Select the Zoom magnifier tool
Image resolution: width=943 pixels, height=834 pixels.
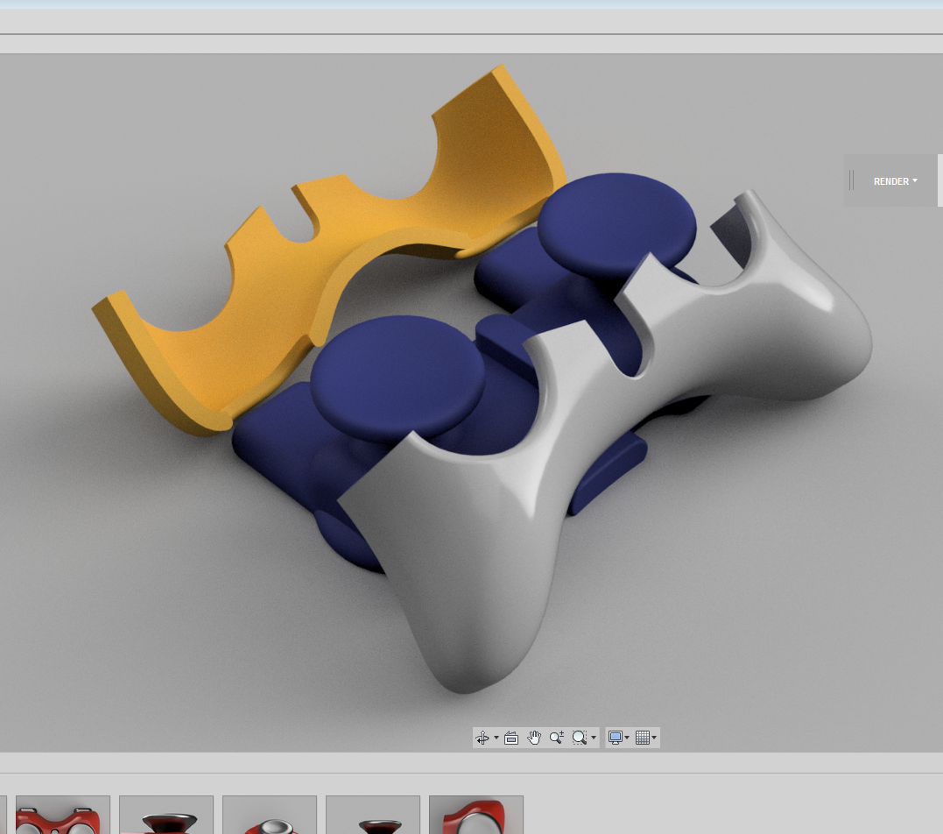coord(557,738)
